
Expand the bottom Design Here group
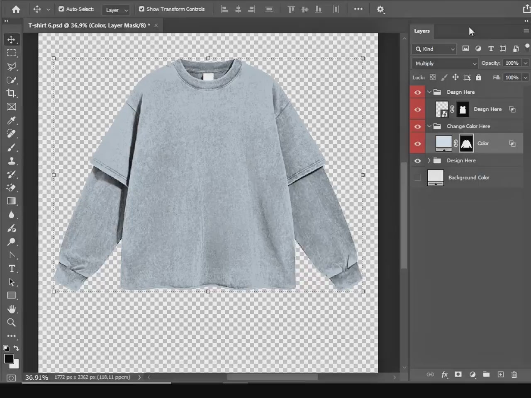tap(429, 160)
